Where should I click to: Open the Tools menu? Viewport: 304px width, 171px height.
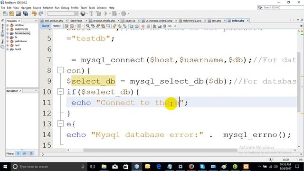tap(92, 8)
